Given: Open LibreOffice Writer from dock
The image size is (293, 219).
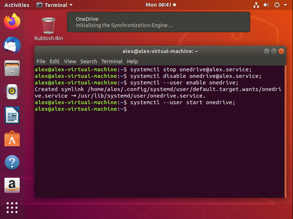Looking at the screenshot, I should point(12,115).
